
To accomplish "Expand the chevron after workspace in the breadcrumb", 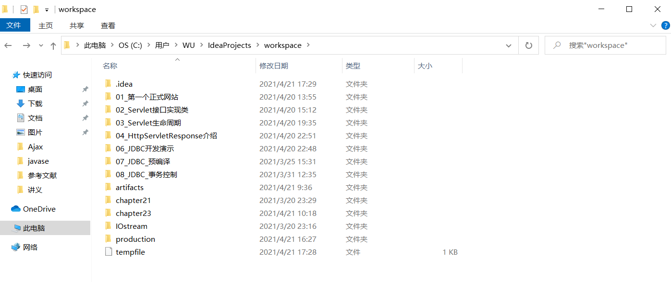I will (308, 45).
